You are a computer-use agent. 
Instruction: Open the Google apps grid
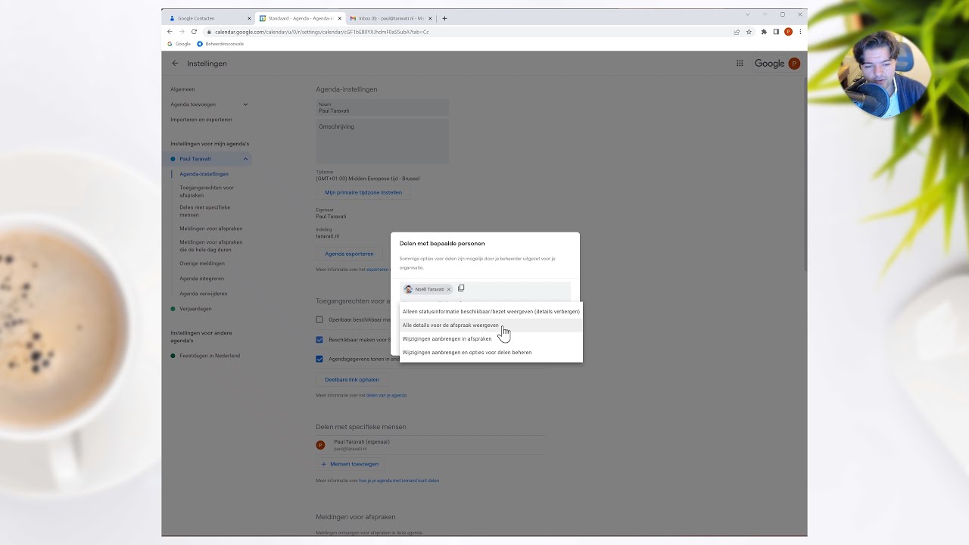(740, 64)
